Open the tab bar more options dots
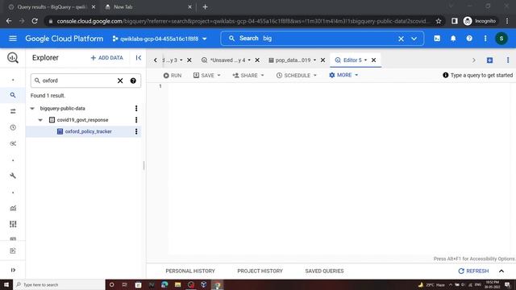 click(508, 60)
